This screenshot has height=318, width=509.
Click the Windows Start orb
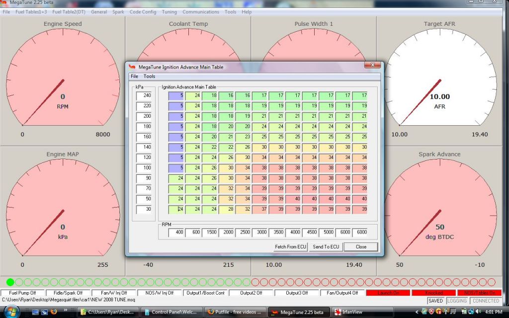[11, 312]
